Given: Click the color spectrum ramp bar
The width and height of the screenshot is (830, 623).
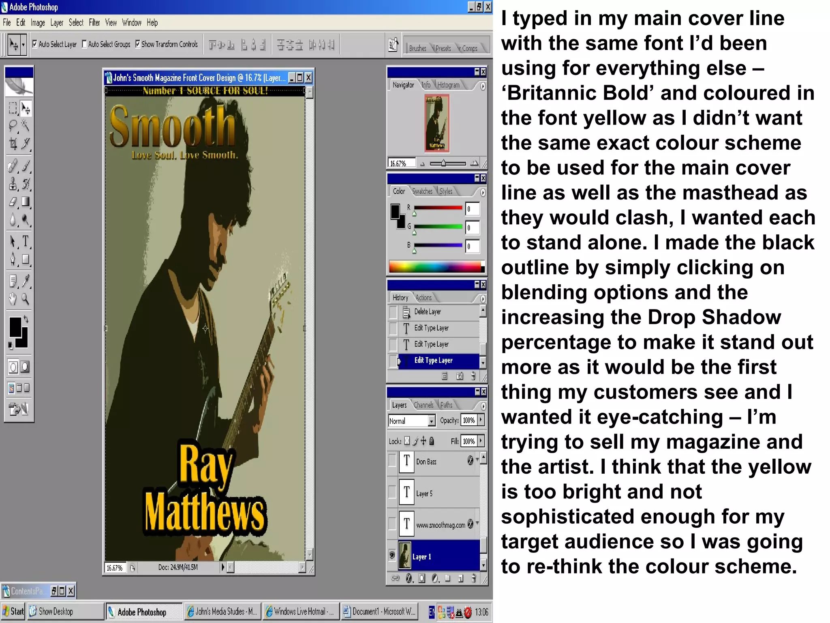Looking at the screenshot, I should [x=436, y=266].
